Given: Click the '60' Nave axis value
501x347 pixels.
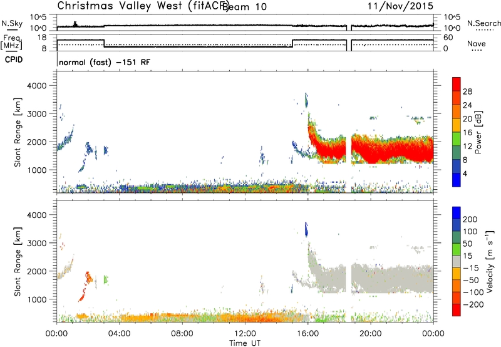Looking at the screenshot, I should pos(448,38).
